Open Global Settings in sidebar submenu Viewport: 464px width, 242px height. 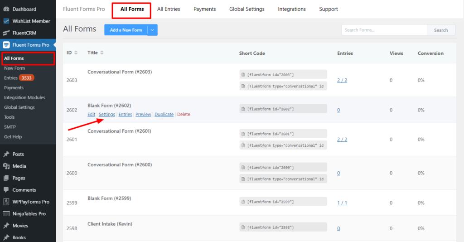click(19, 107)
